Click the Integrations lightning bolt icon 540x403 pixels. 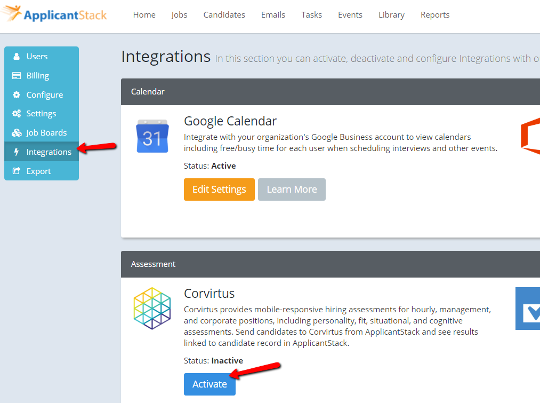click(18, 152)
